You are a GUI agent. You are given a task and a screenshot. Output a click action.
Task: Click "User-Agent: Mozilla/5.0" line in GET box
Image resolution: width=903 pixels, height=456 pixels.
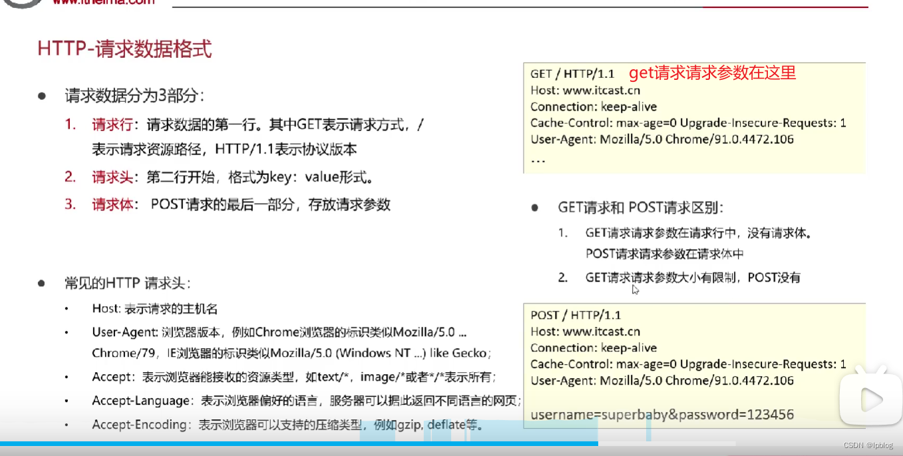[662, 139]
